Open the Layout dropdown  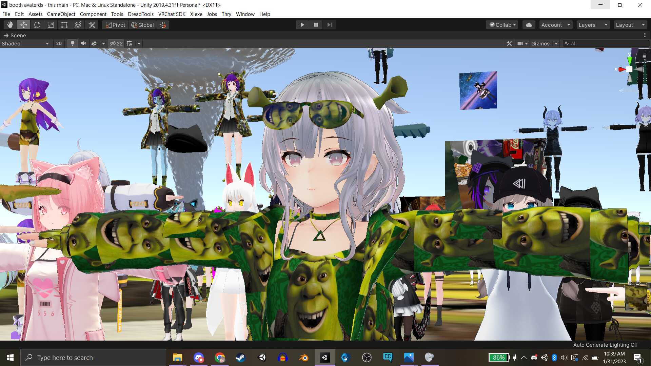click(x=630, y=25)
